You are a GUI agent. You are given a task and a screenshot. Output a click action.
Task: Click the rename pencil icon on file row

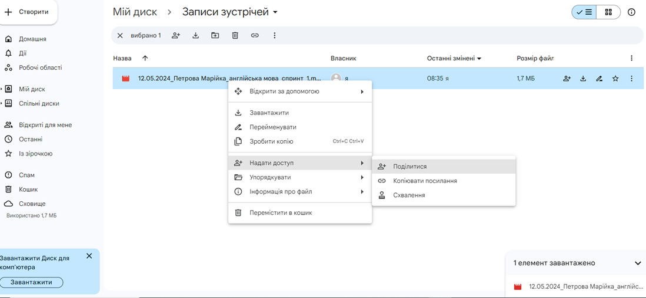coord(599,78)
